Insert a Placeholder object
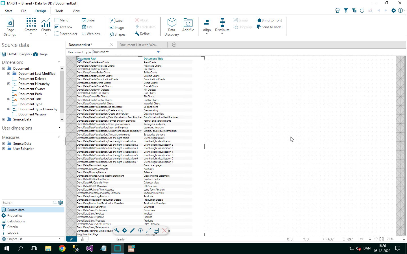This screenshot has width=407, height=254. tap(66, 34)
